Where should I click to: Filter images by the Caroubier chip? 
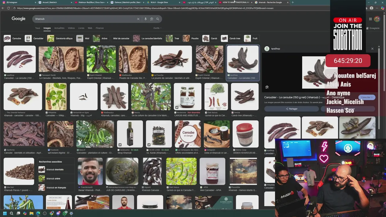(x=34, y=39)
